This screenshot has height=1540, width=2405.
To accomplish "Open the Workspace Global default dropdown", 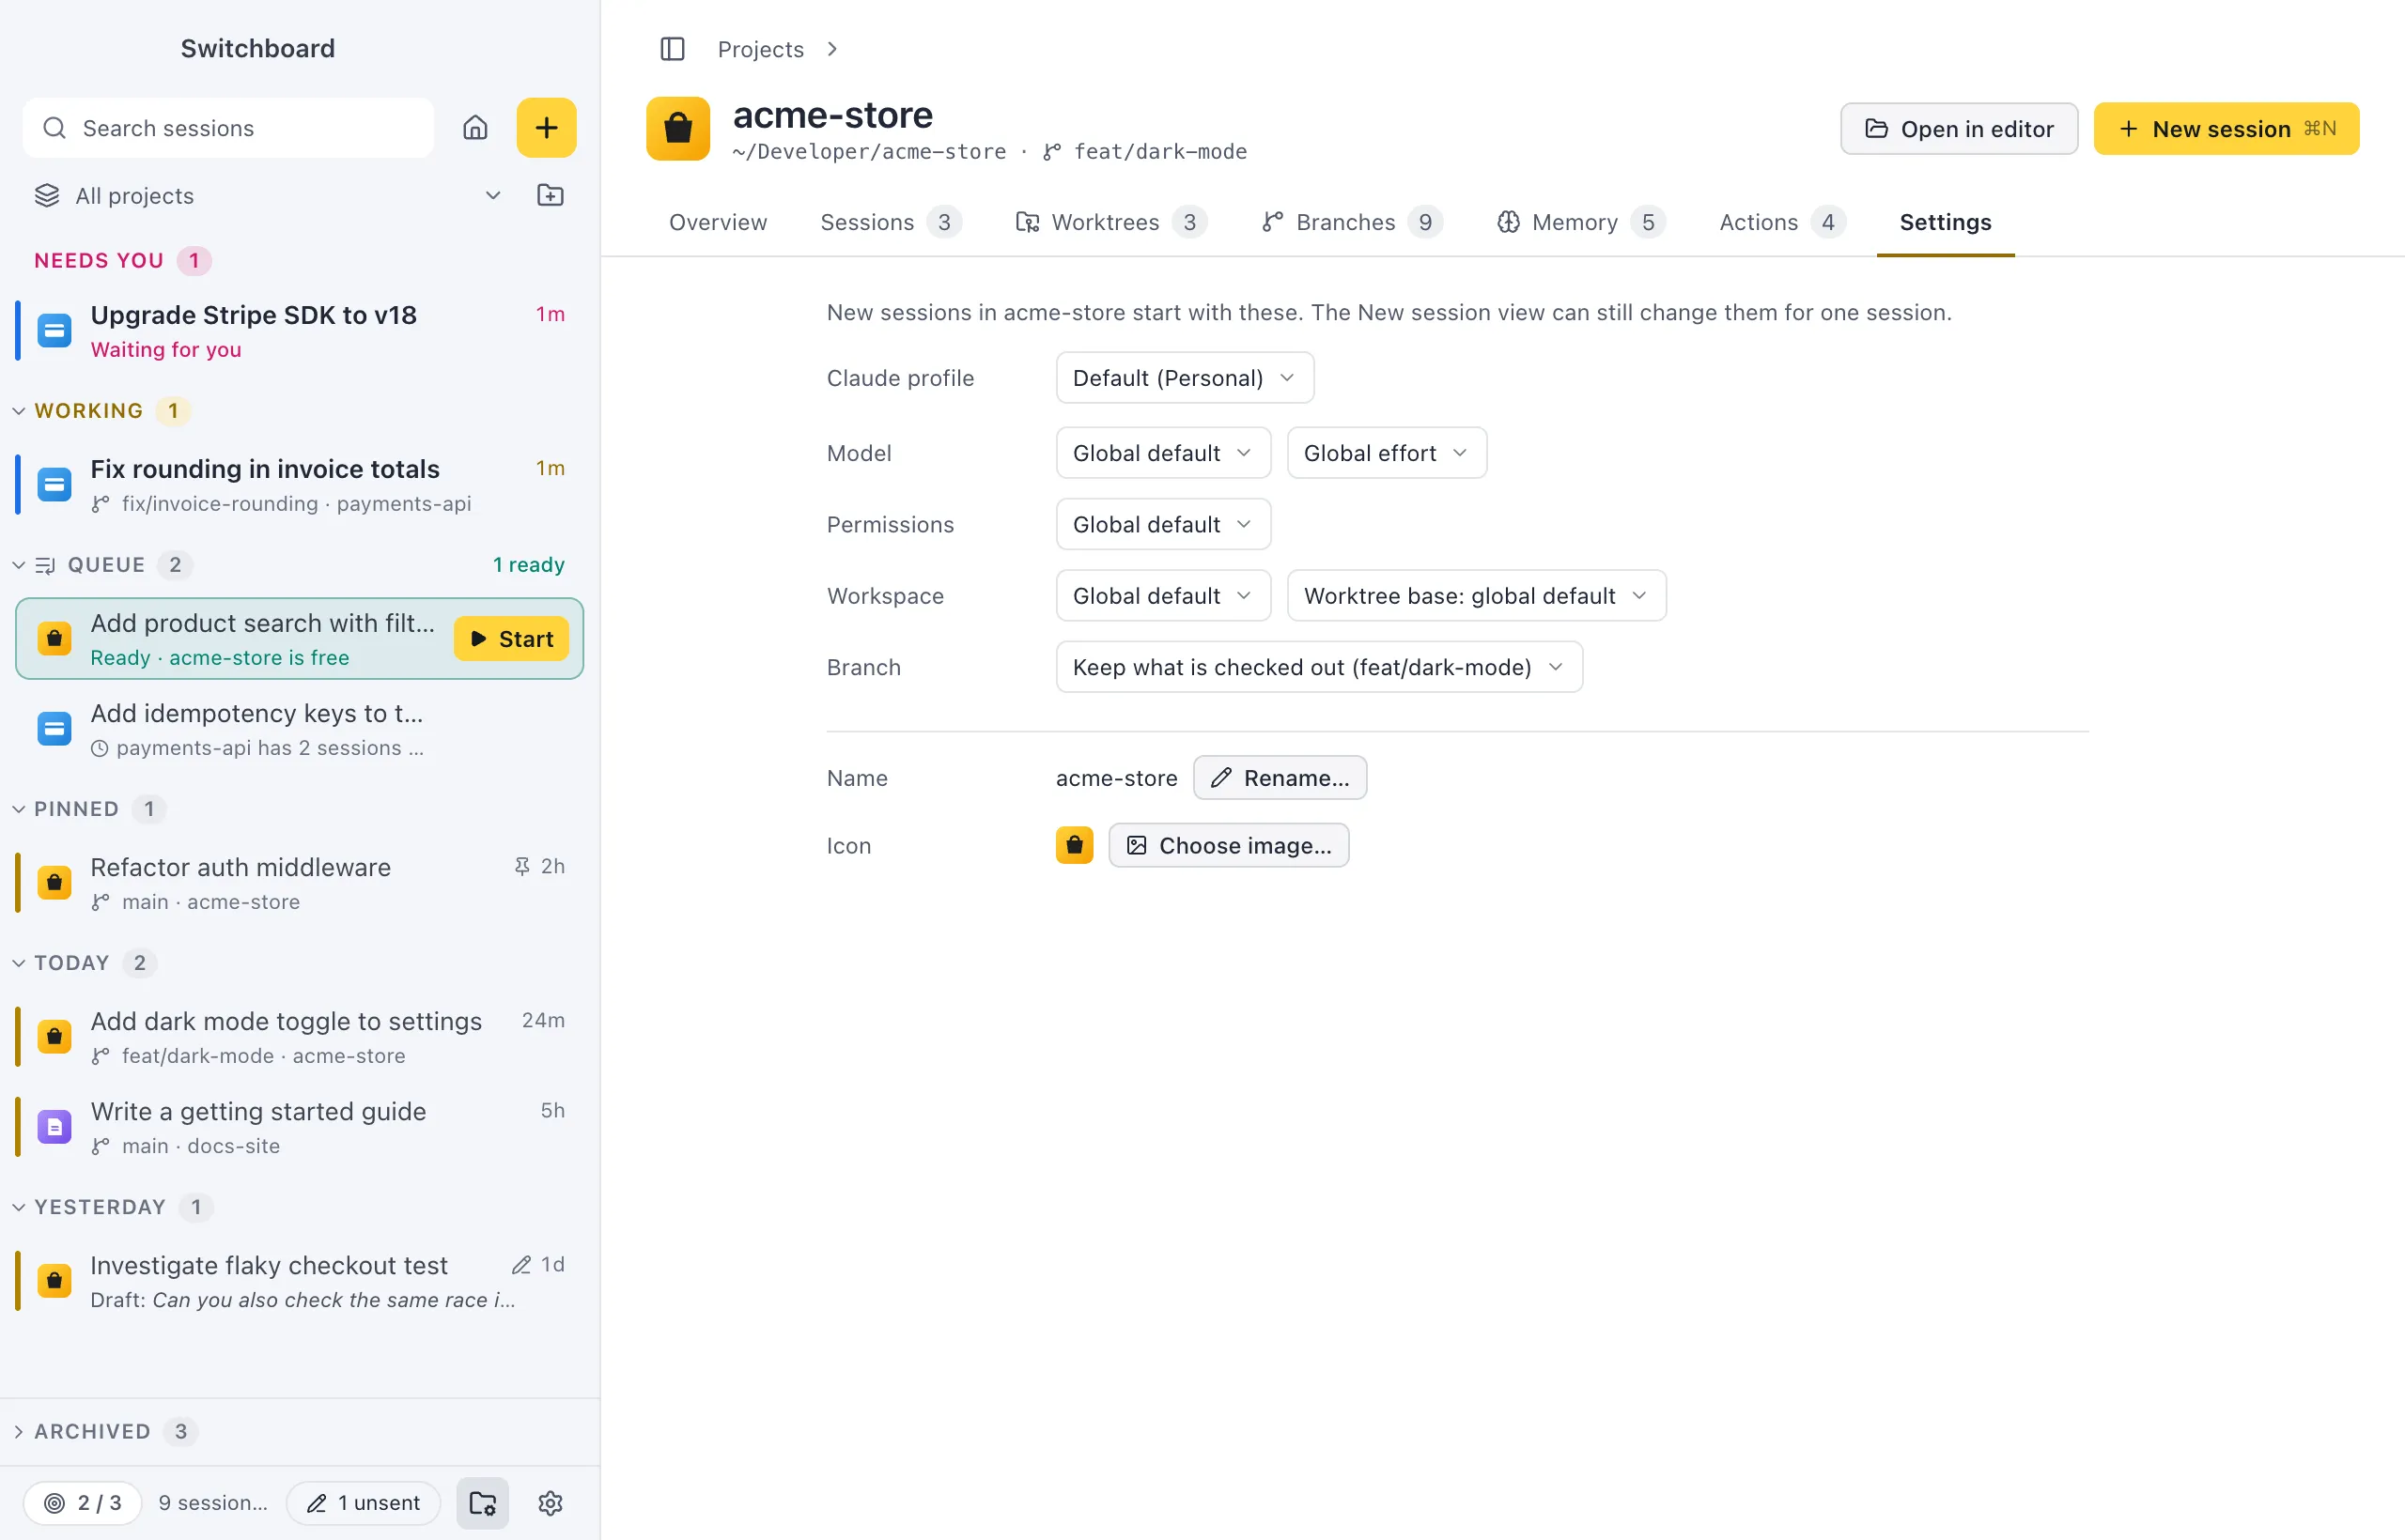I will pyautogui.click(x=1163, y=596).
